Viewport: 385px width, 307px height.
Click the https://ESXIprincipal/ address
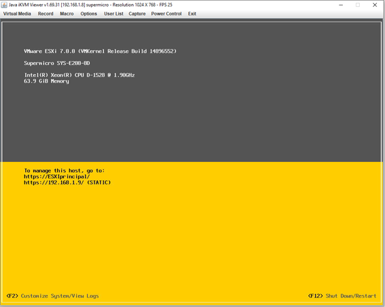(x=57, y=176)
